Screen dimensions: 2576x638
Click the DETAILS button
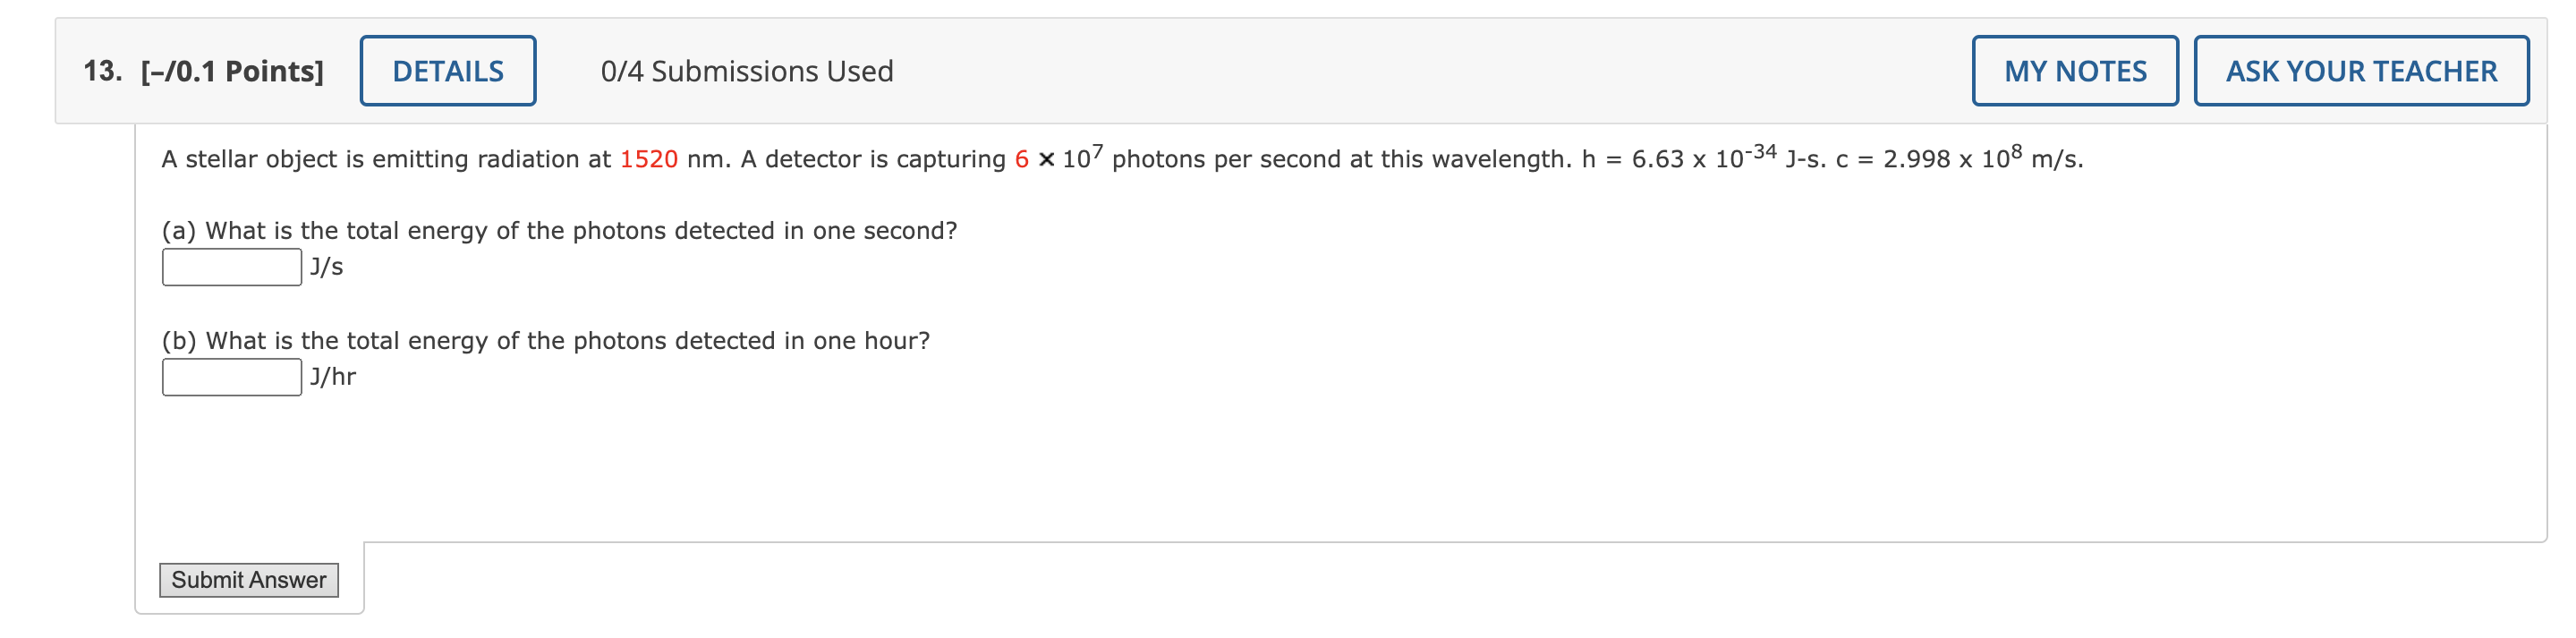447,70
